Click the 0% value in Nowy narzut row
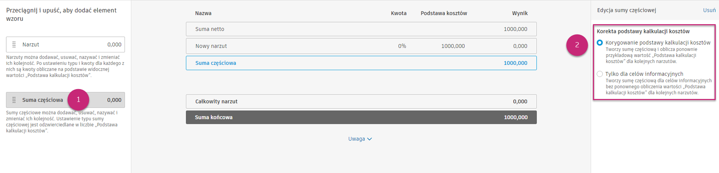Image resolution: width=719 pixels, height=173 pixels. click(x=402, y=46)
